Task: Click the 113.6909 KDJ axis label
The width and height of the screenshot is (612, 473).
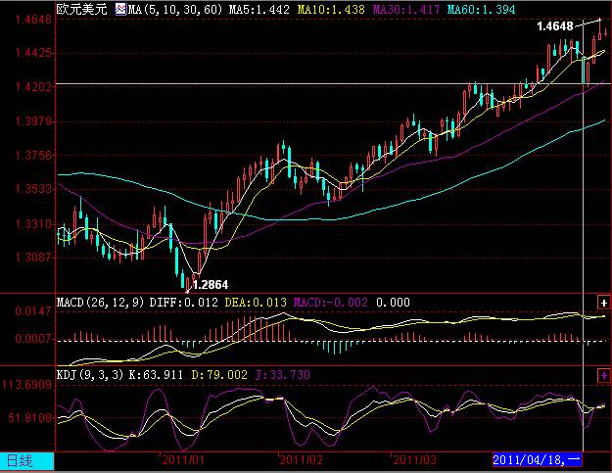Action: click(27, 385)
